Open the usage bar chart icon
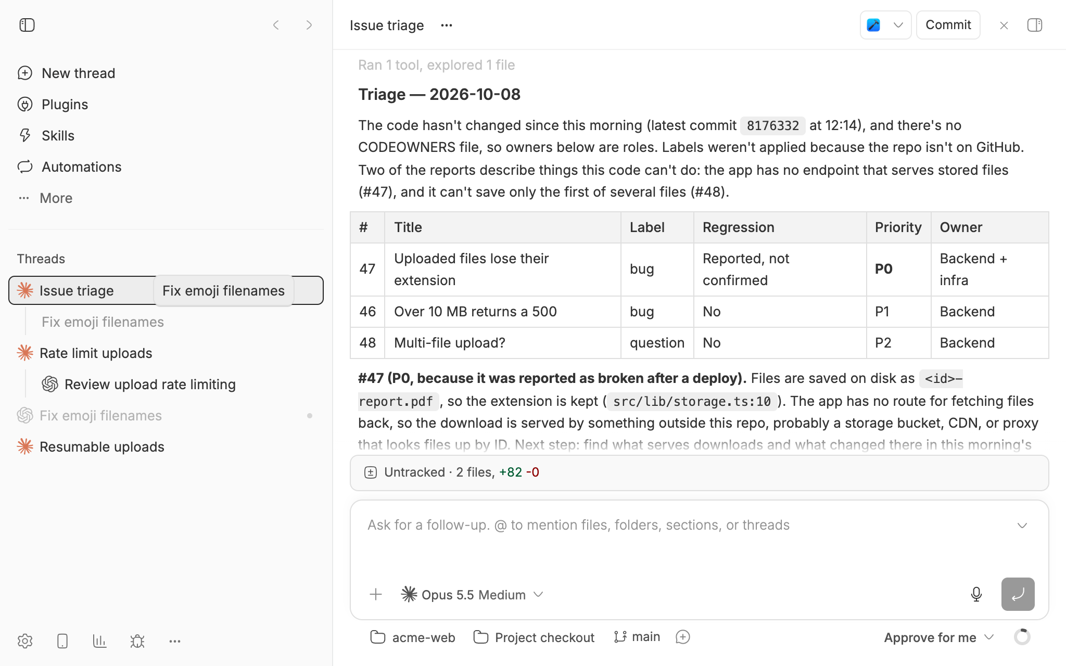1066x666 pixels. pos(99,641)
